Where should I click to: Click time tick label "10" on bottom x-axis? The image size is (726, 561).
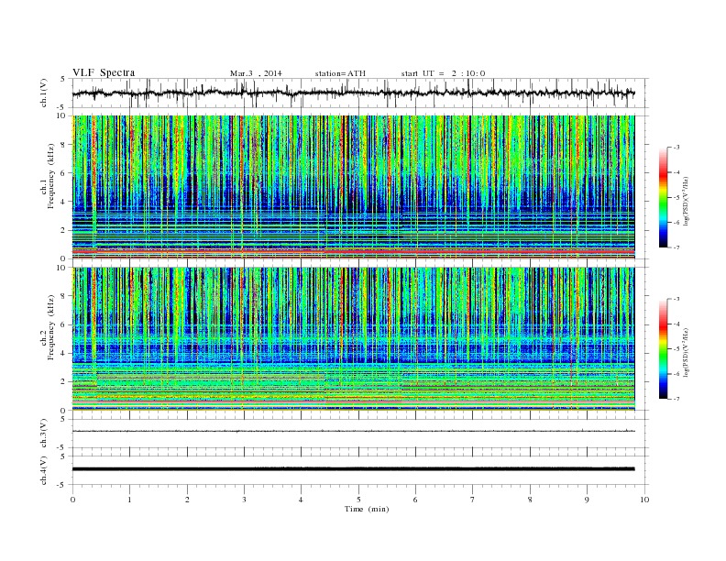(x=644, y=500)
